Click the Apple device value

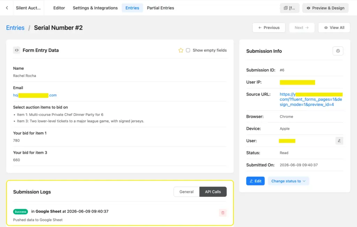(284, 129)
